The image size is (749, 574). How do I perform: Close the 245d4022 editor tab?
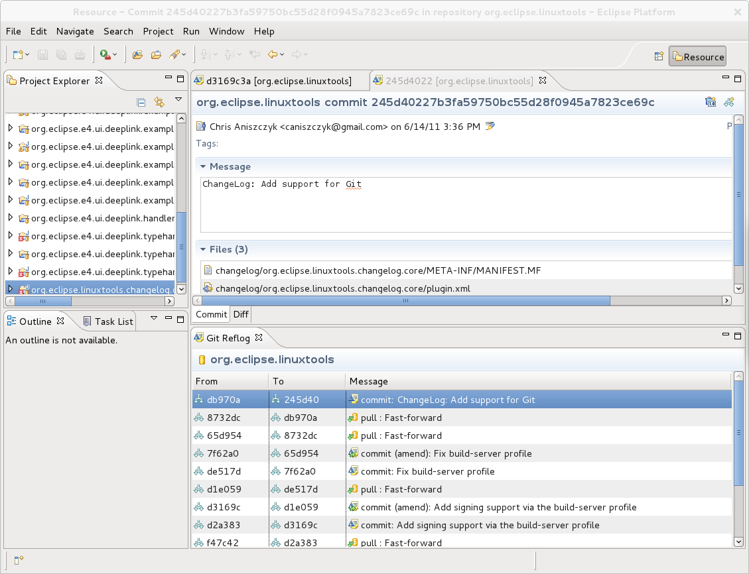pos(543,80)
